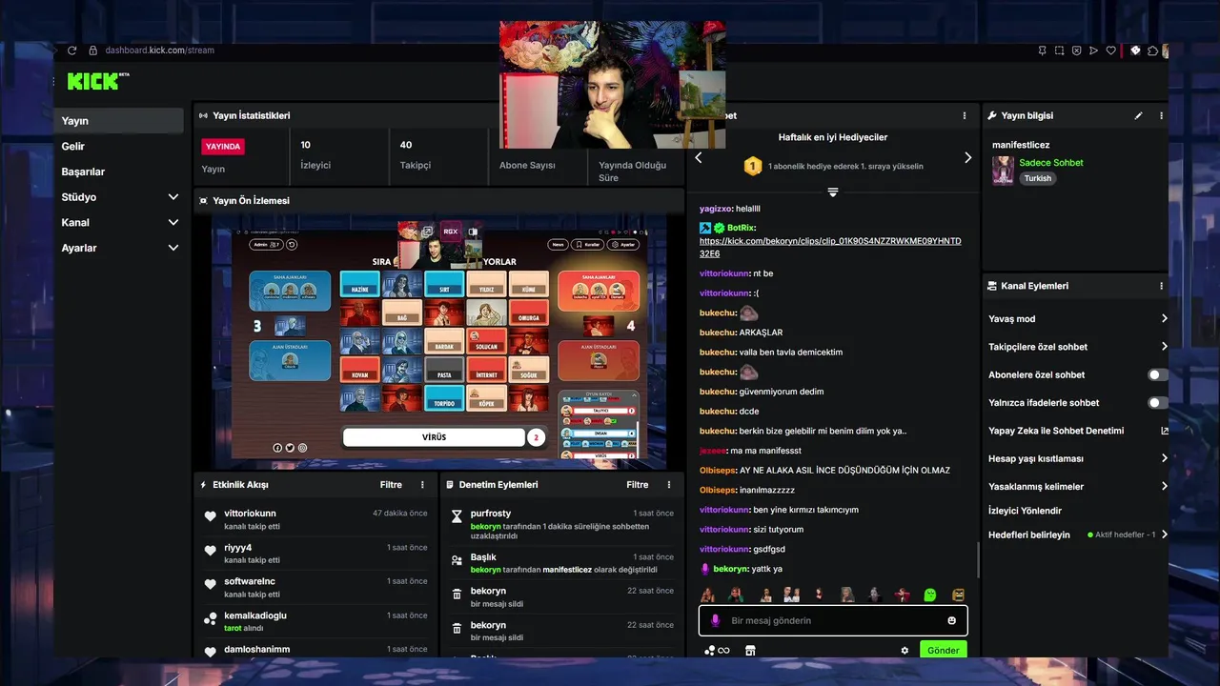This screenshot has width=1220, height=686.
Task: Click the padlock icon in the address bar
Action: [93, 50]
